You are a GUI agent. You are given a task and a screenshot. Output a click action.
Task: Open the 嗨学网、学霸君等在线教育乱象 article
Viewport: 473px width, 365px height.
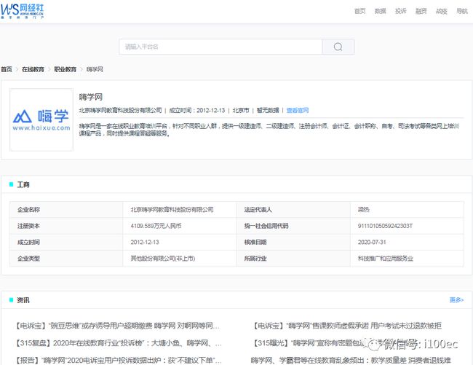[x=351, y=361]
